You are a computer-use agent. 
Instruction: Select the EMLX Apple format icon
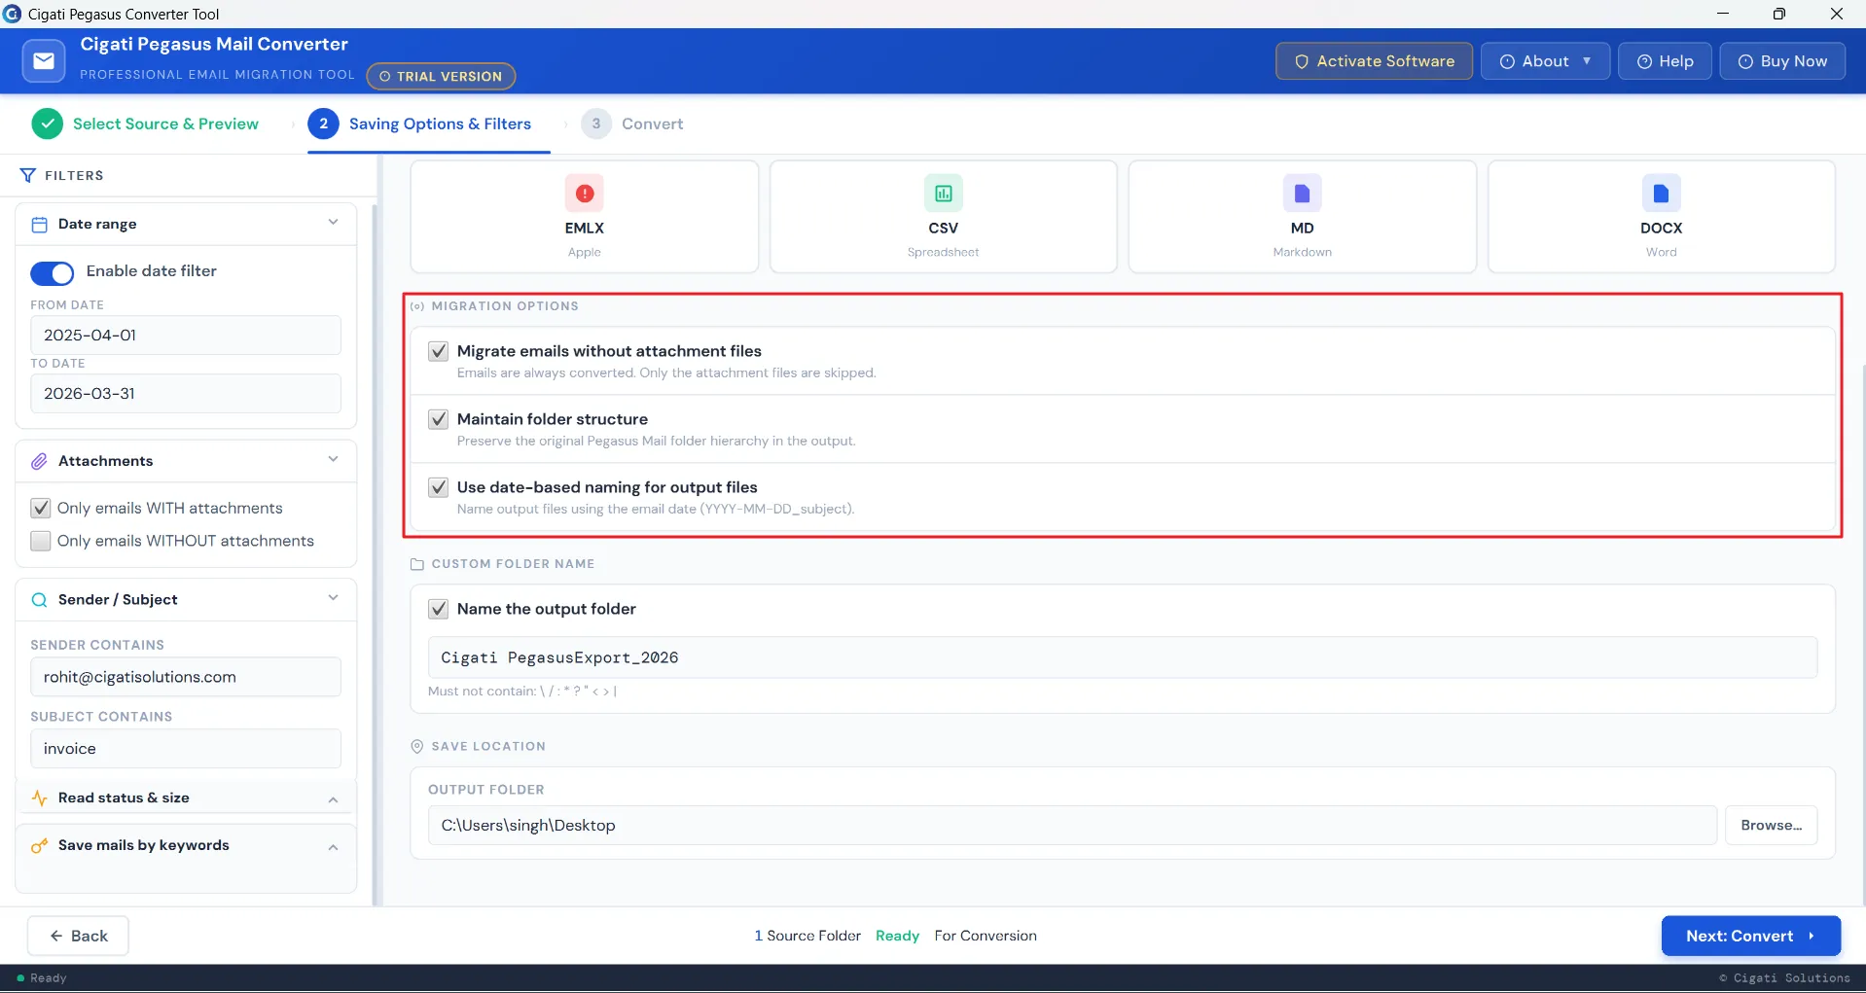click(x=584, y=194)
